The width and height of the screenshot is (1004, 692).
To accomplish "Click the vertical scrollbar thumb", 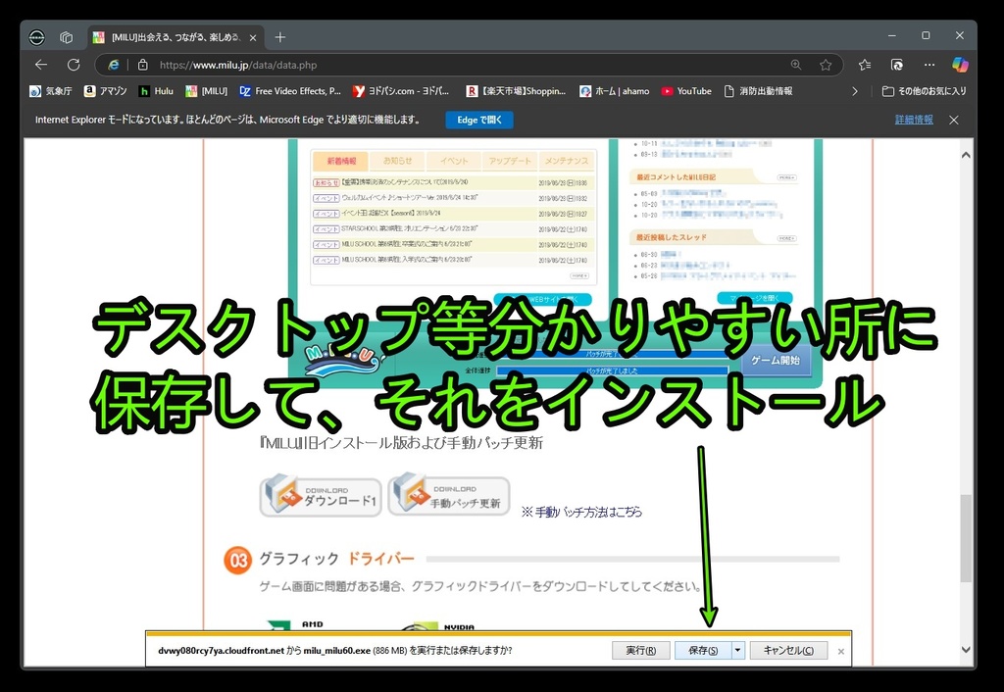I will click(x=966, y=538).
